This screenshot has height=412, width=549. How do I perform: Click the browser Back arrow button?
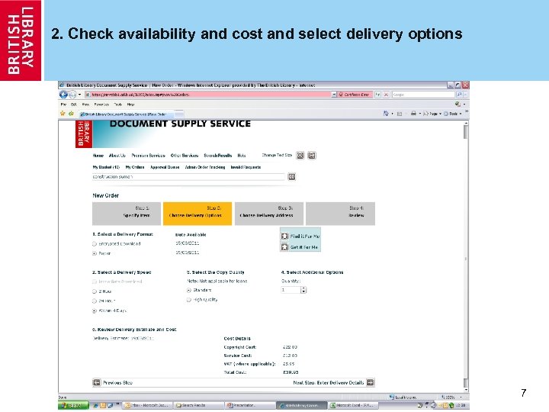(63, 95)
